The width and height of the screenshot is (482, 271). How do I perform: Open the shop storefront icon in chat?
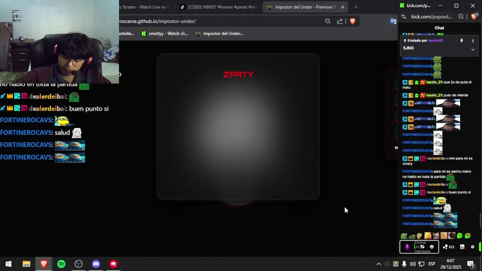(x=462, y=247)
